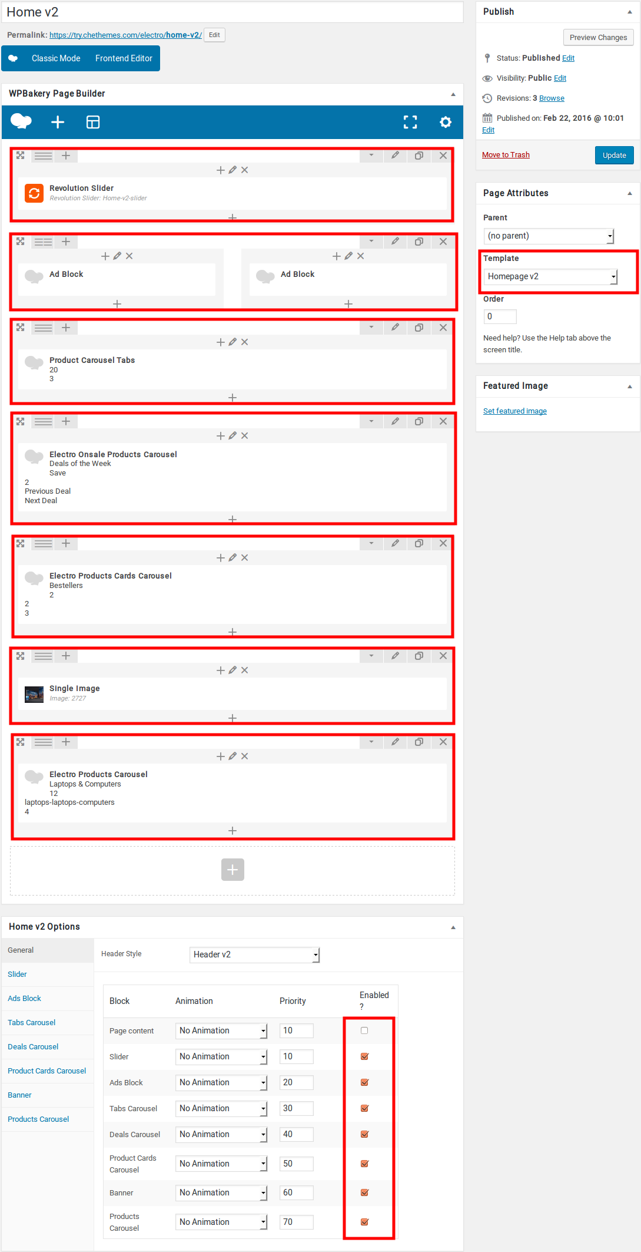Switch to the Product Cards Carousel options tab

coord(47,1071)
